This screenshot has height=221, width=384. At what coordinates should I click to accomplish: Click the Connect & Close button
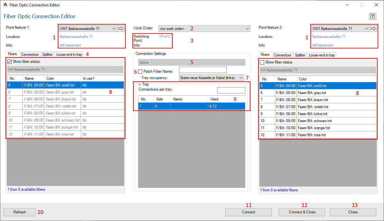coord(302,212)
